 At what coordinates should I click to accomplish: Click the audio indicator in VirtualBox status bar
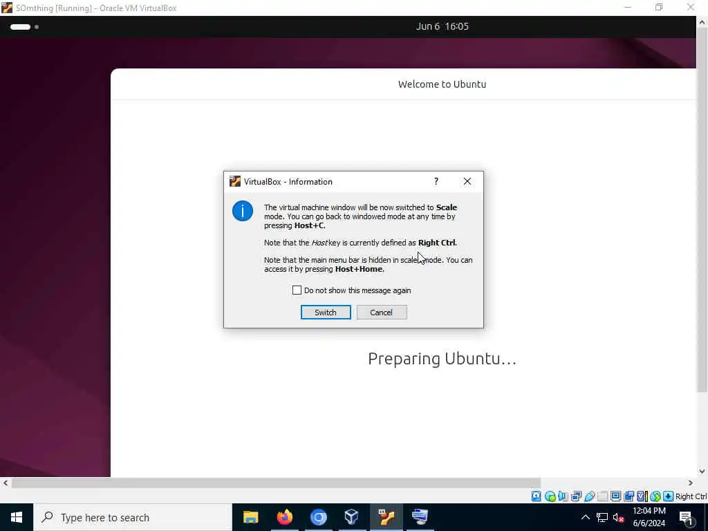click(563, 496)
